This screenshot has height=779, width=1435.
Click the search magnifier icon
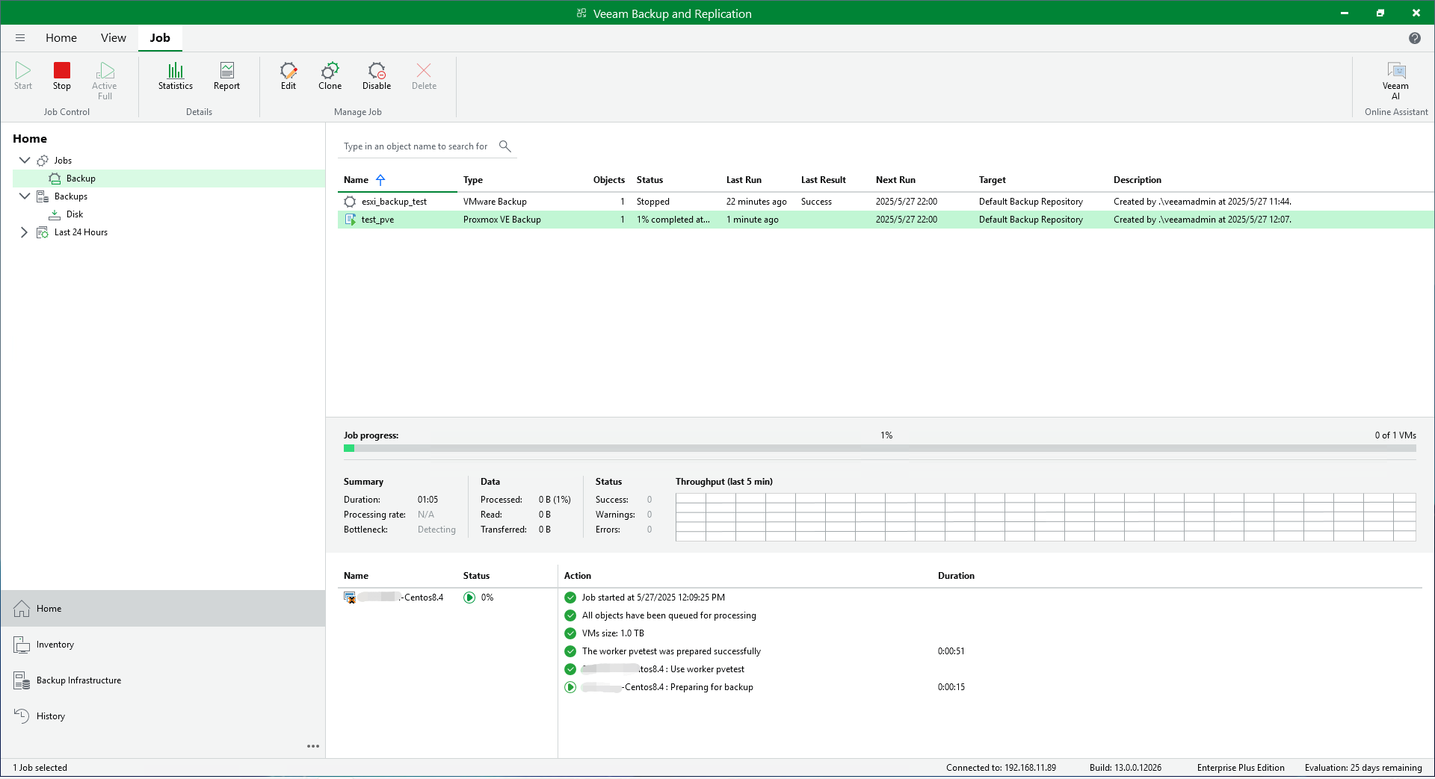pyautogui.click(x=505, y=146)
